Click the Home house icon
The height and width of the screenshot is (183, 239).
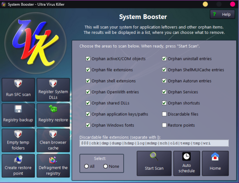[x=215, y=157]
